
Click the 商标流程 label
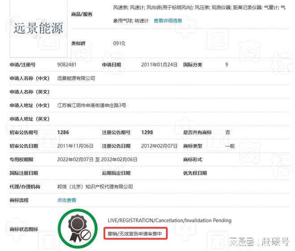click(19, 200)
